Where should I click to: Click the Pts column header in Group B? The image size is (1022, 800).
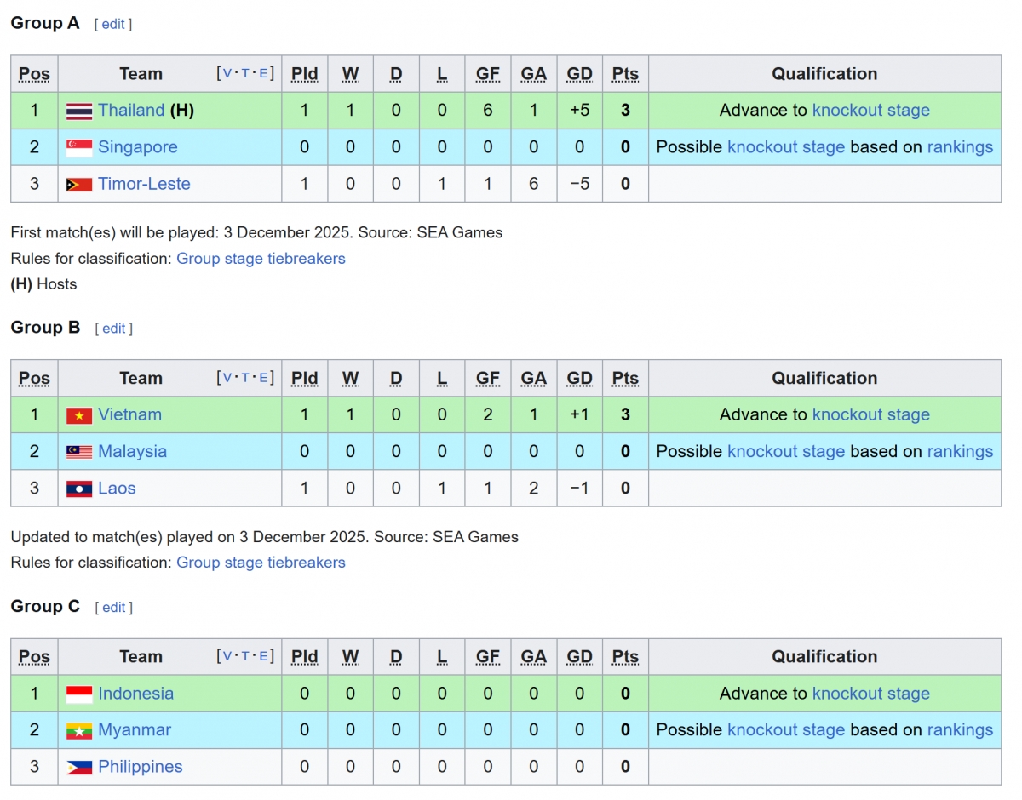(625, 379)
